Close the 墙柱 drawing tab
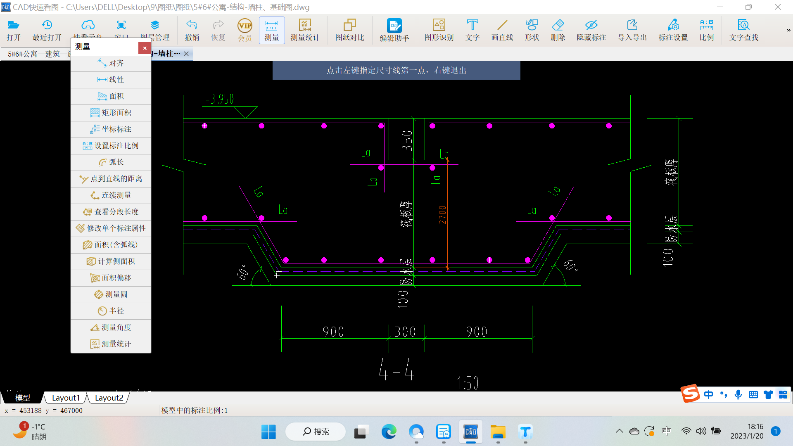The width and height of the screenshot is (793, 446). (x=186, y=54)
